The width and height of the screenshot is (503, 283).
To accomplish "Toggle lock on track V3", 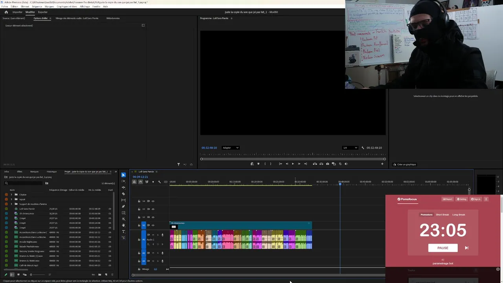I will [x=139, y=209].
